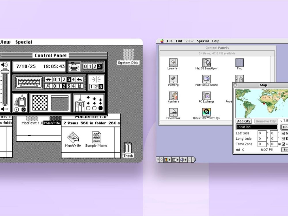Set delay until repeat to 3

(69, 86)
